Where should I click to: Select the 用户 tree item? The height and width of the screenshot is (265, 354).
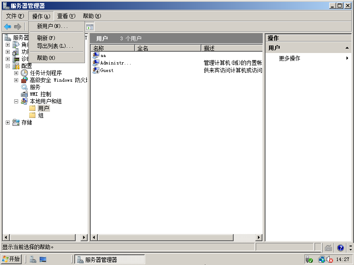pos(43,108)
